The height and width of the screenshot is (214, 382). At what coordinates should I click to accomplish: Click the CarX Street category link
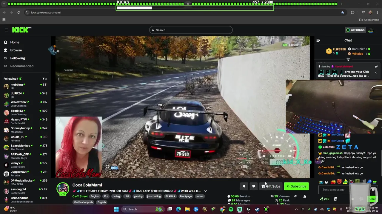tap(80, 196)
